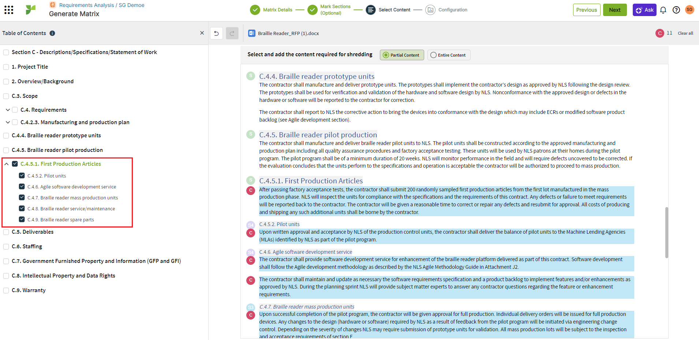699x340 pixels.
Task: Check the C.4. Requirements checkbox
Action: [15, 110]
